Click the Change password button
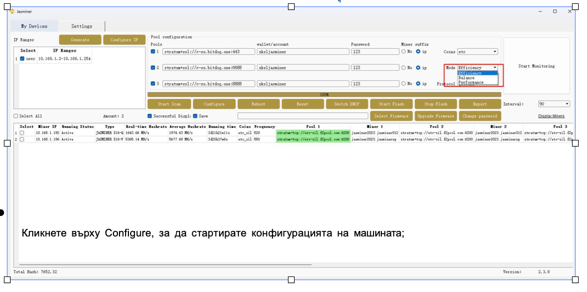Screen dimensions: 587x292 [480, 116]
